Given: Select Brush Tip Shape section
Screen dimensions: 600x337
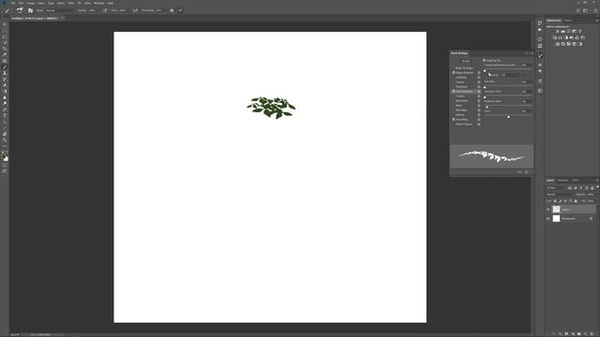Looking at the screenshot, I should click(x=464, y=68).
